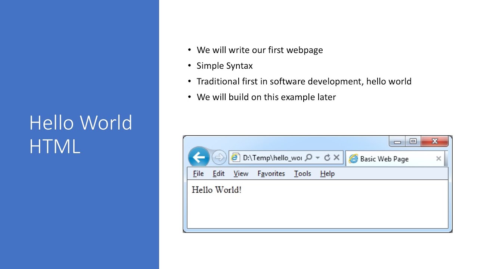Screen dimensions: 478x269
Task: Click the IE page icon in address bar
Action: pos(235,158)
